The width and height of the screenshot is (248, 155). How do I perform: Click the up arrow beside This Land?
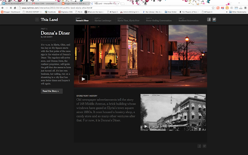[x=37, y=19]
